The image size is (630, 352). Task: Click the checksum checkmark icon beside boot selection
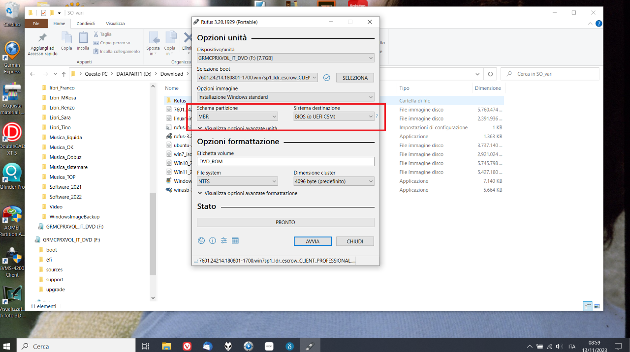(x=326, y=78)
